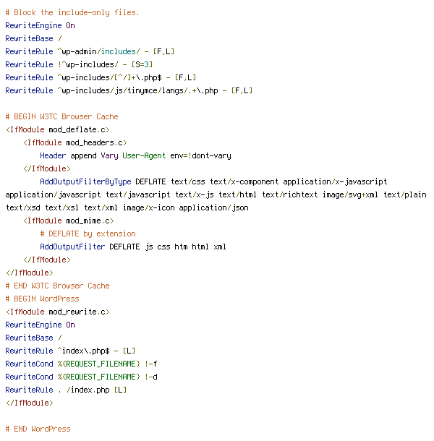Click the tinymce/langs RewriteRule line
This screenshot has width=434, height=441.
click(x=129, y=90)
